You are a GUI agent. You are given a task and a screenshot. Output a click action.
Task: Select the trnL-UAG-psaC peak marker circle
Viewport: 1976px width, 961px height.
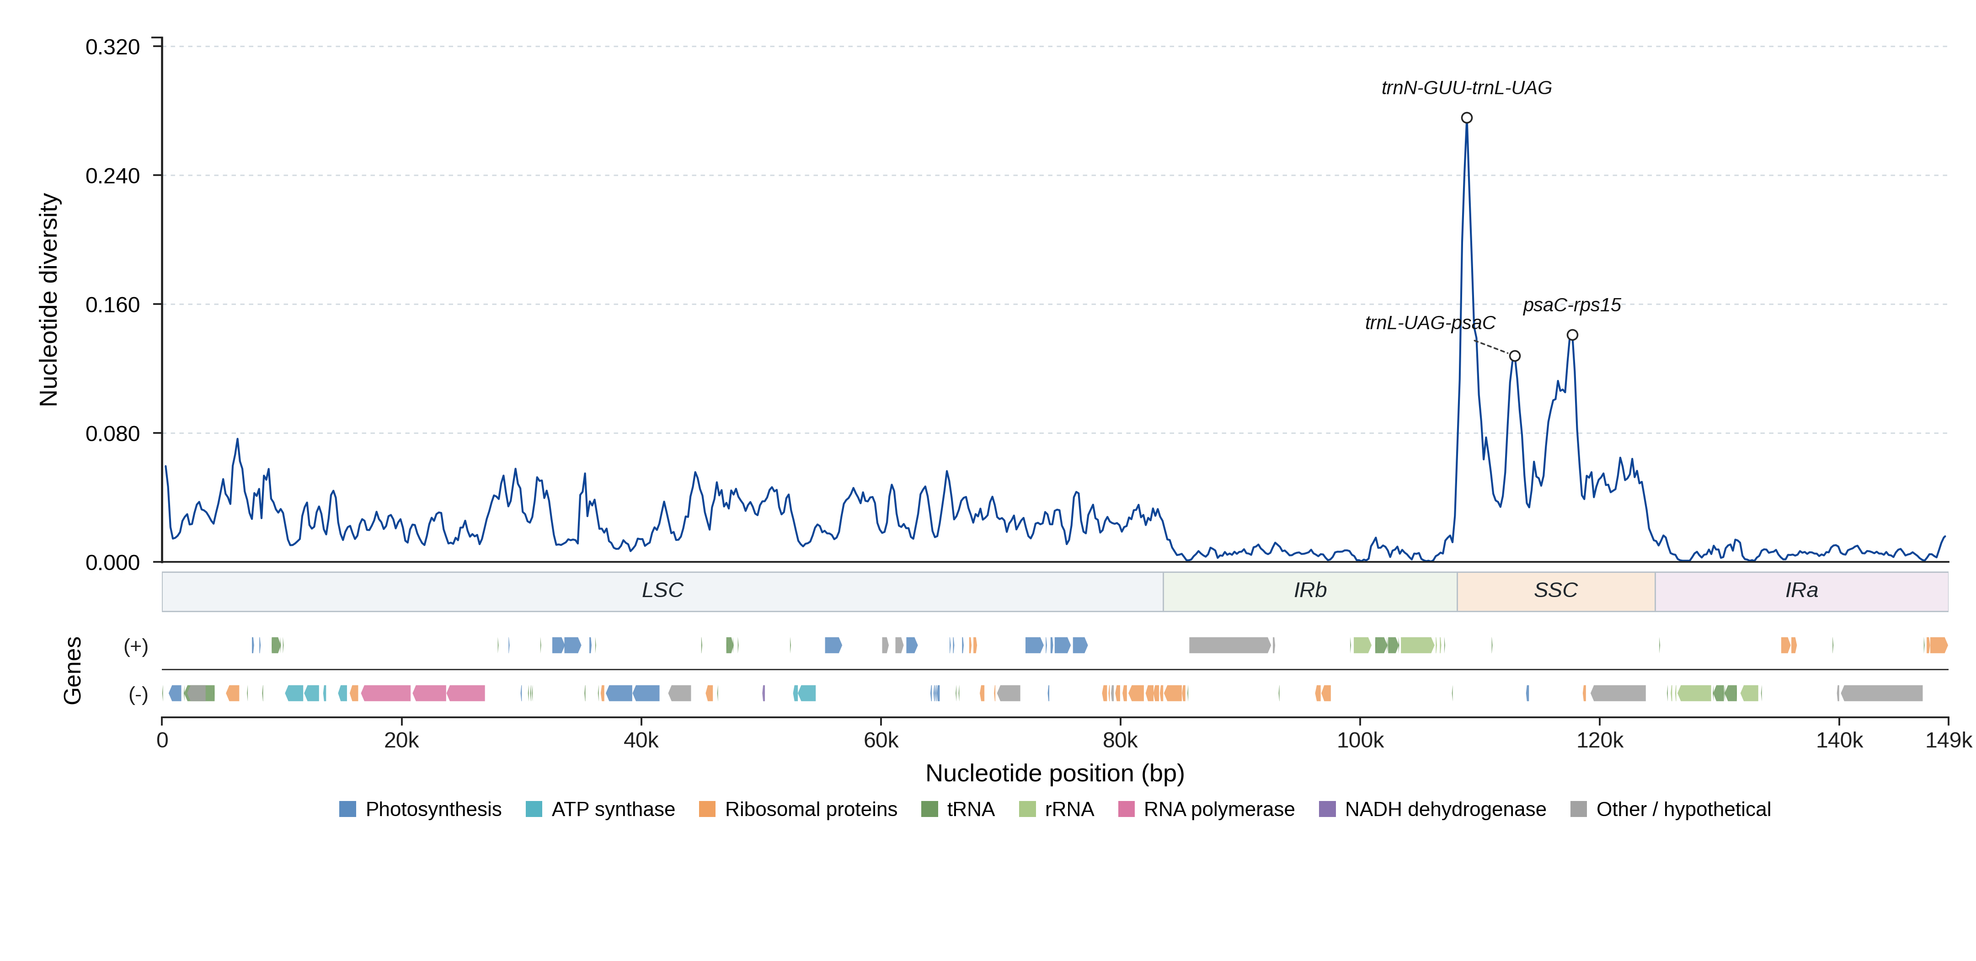[x=1515, y=356]
